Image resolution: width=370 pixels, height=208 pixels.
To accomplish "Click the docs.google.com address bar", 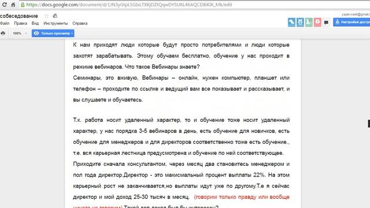I will tap(129, 5).
